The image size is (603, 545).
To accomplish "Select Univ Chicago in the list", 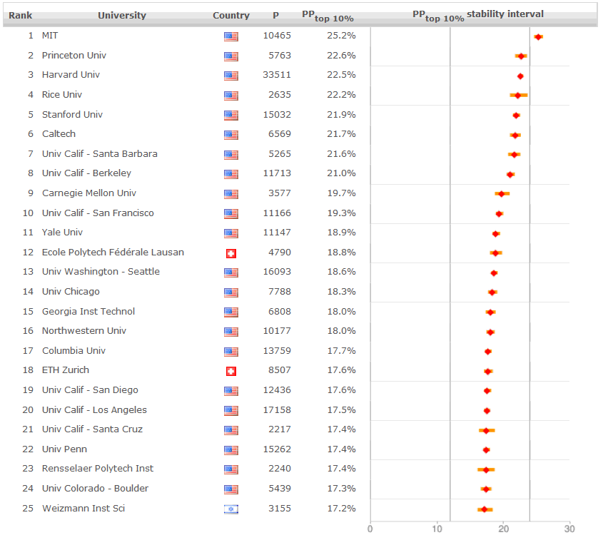I will click(x=71, y=291).
